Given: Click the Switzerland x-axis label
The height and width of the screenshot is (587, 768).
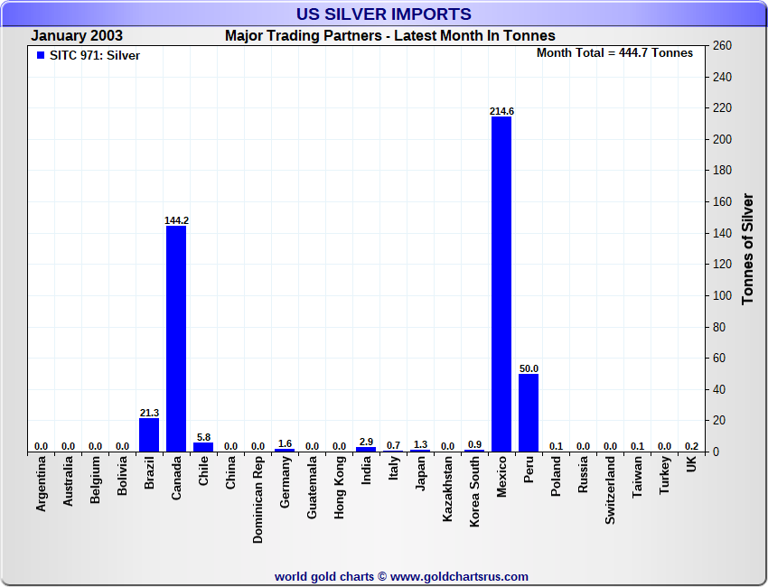Looking at the screenshot, I should 611,489.
